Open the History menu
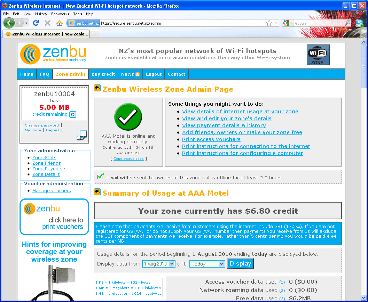 [x=41, y=14]
